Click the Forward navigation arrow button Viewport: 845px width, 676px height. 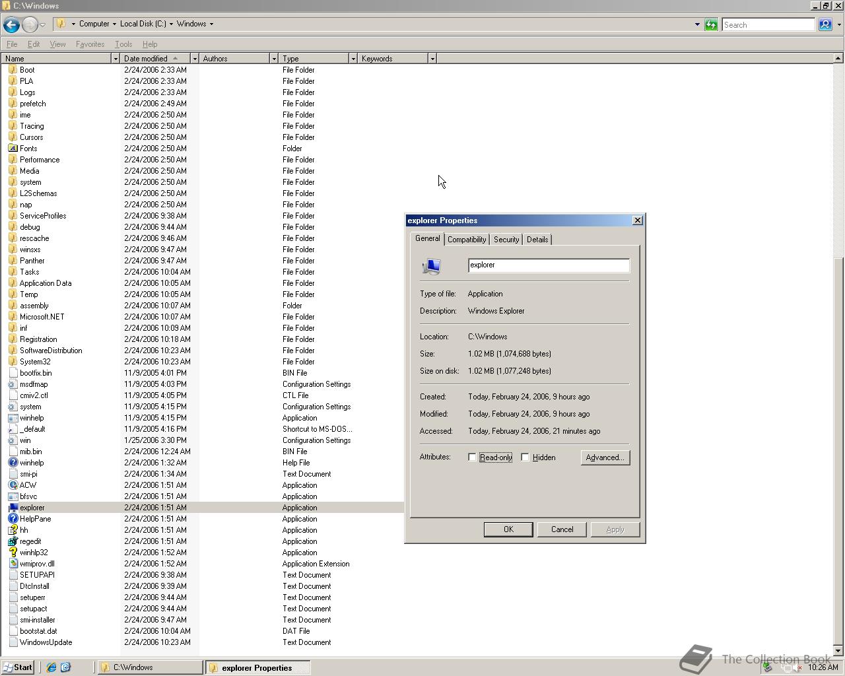(30, 24)
